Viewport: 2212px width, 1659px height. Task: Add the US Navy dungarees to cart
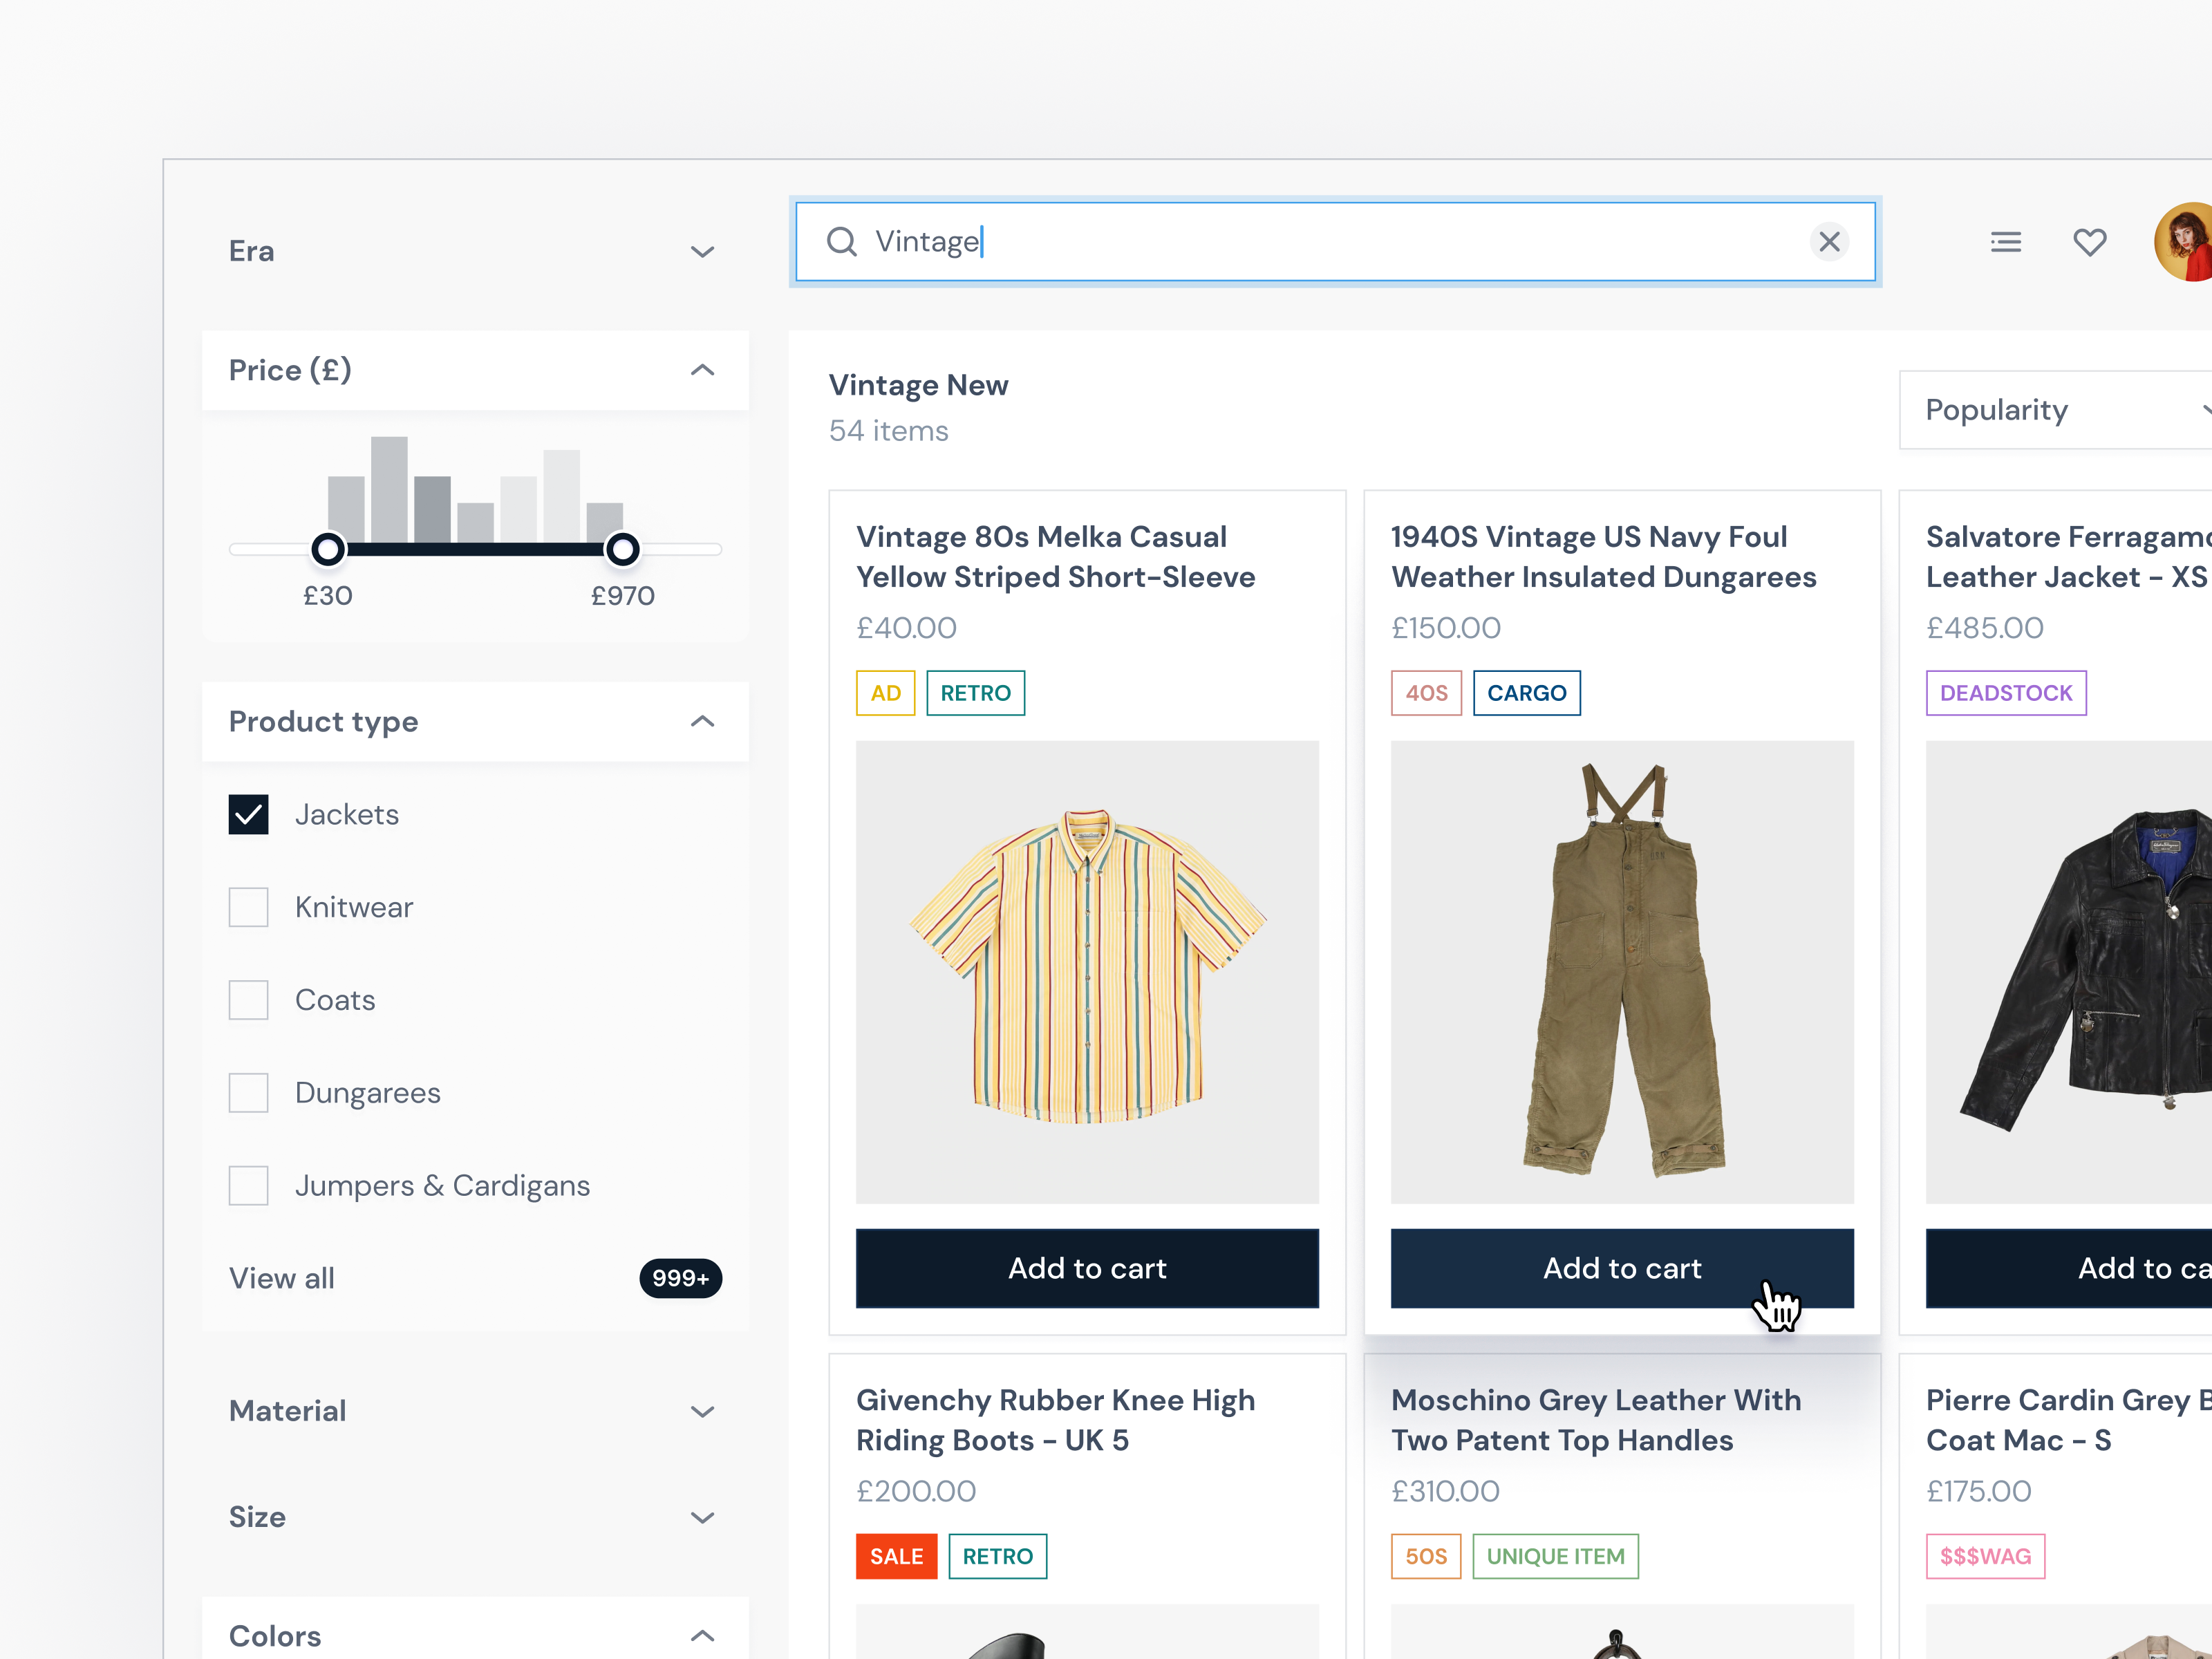click(1622, 1268)
